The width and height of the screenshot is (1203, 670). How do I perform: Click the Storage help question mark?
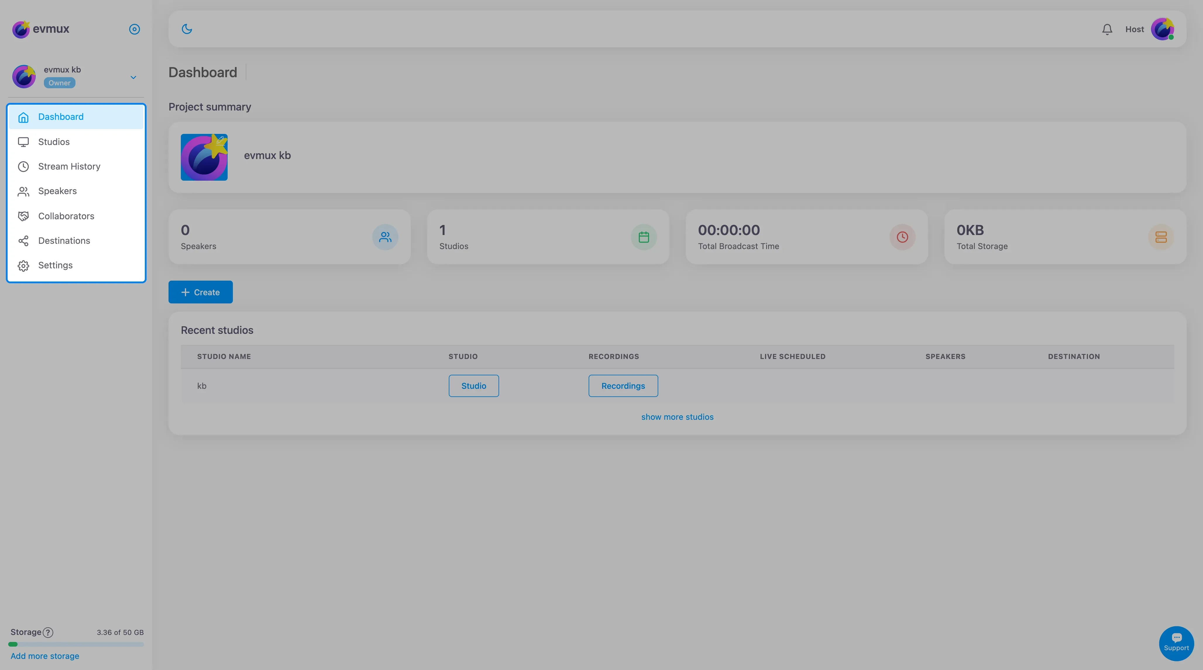(48, 632)
